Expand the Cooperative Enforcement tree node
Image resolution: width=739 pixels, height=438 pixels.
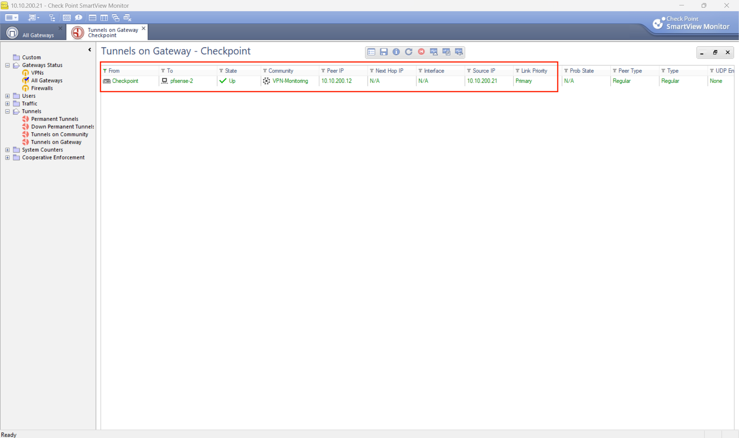(x=7, y=157)
